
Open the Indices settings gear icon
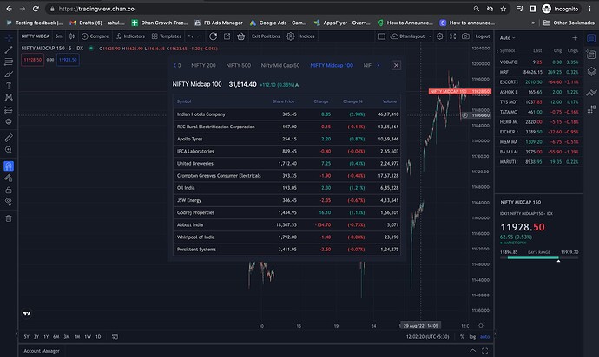pos(291,36)
